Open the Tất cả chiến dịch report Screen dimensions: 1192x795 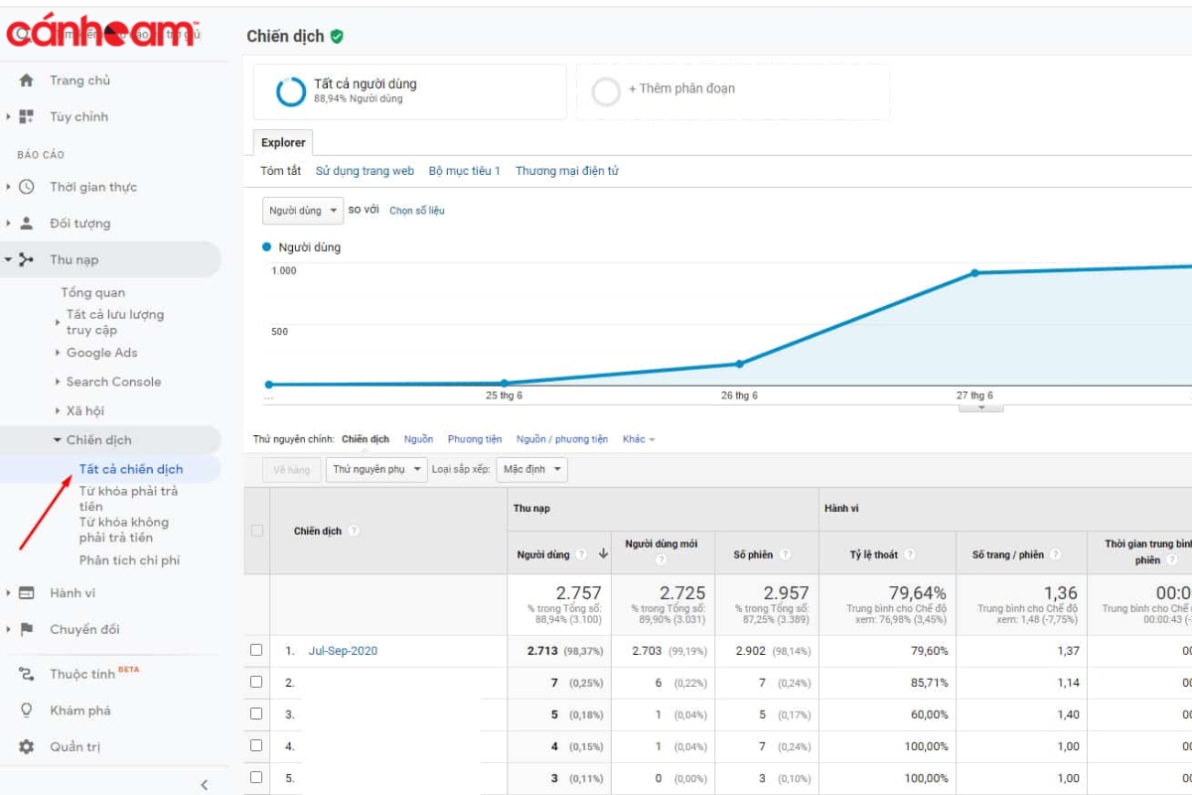pyautogui.click(x=131, y=469)
